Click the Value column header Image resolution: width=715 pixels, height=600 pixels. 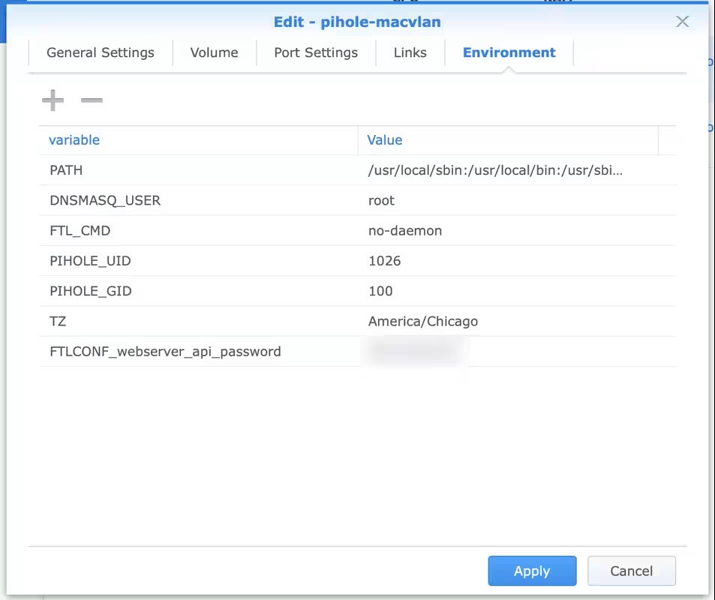(385, 140)
